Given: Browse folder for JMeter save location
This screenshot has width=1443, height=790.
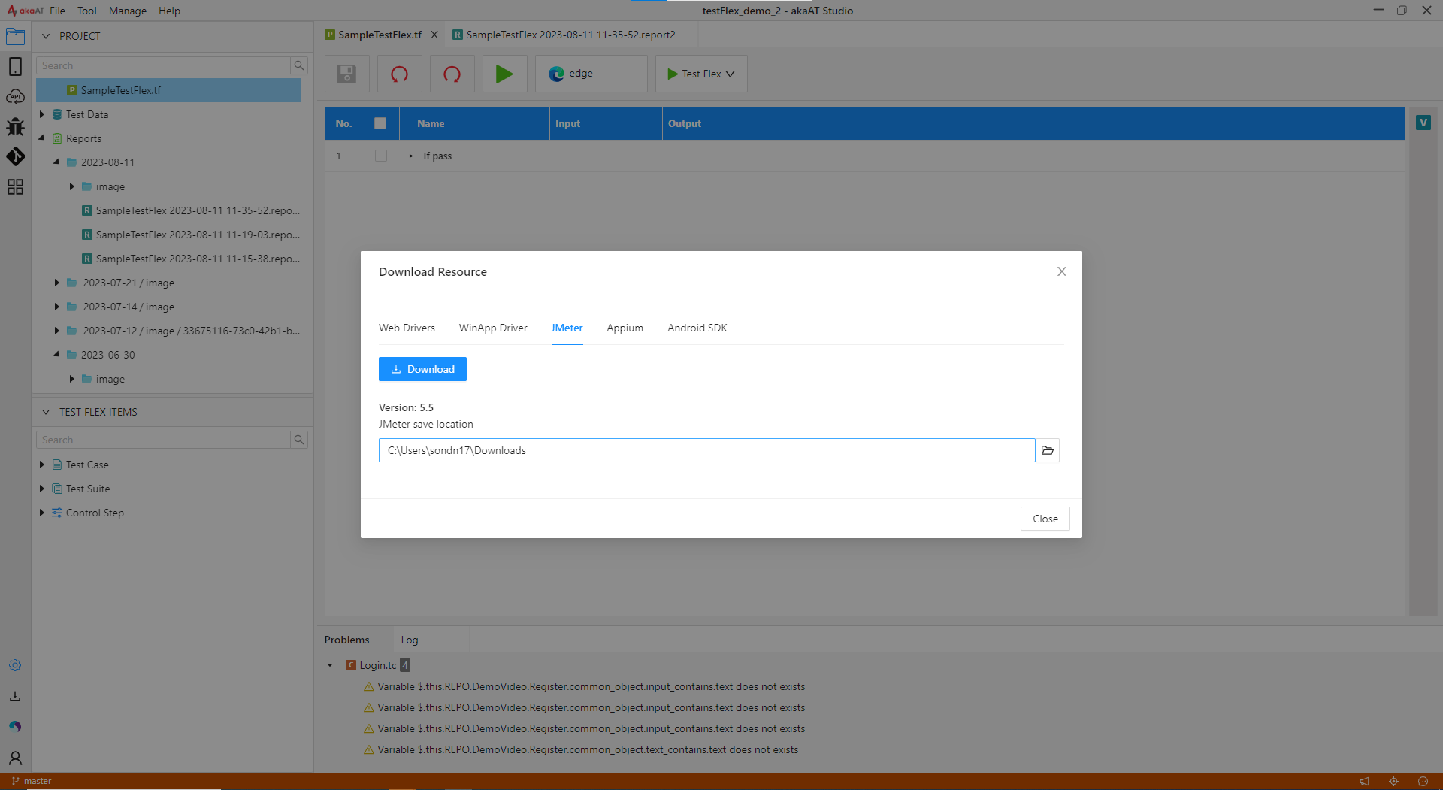Looking at the screenshot, I should 1048,450.
